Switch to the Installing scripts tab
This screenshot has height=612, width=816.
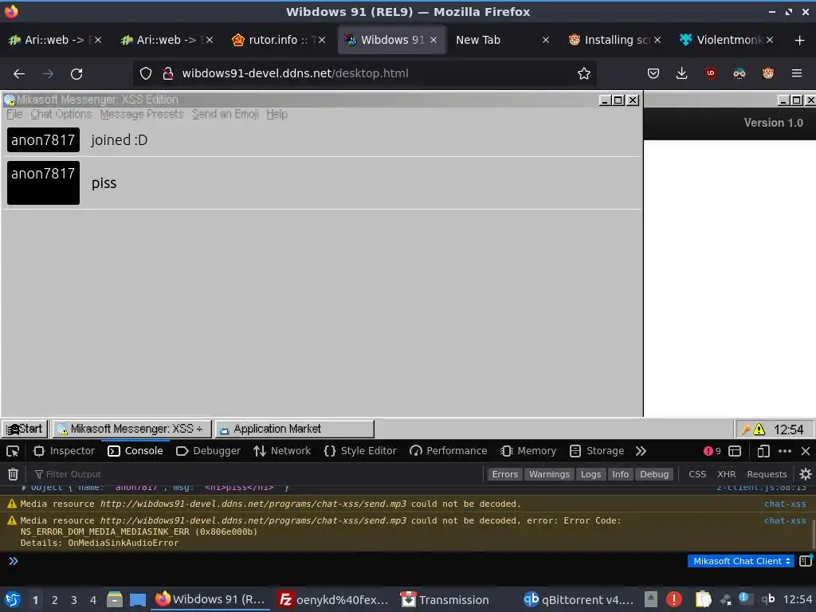(614, 40)
